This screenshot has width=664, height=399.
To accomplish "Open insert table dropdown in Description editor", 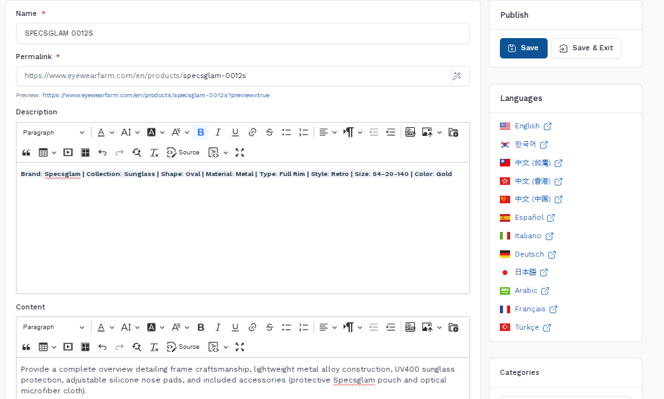I will pos(48,152).
